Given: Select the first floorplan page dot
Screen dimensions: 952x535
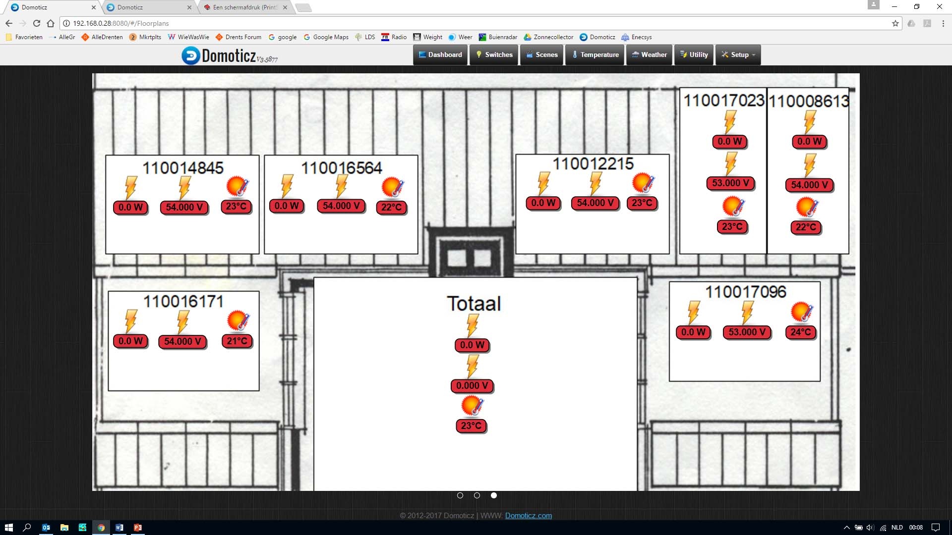Looking at the screenshot, I should [460, 495].
